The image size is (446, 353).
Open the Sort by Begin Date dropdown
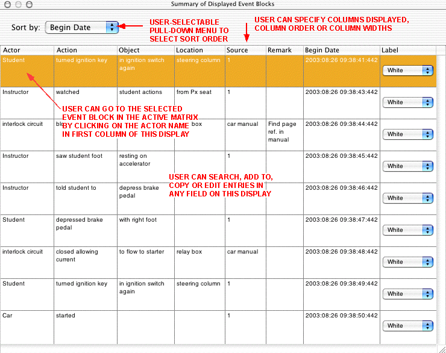coord(81,27)
